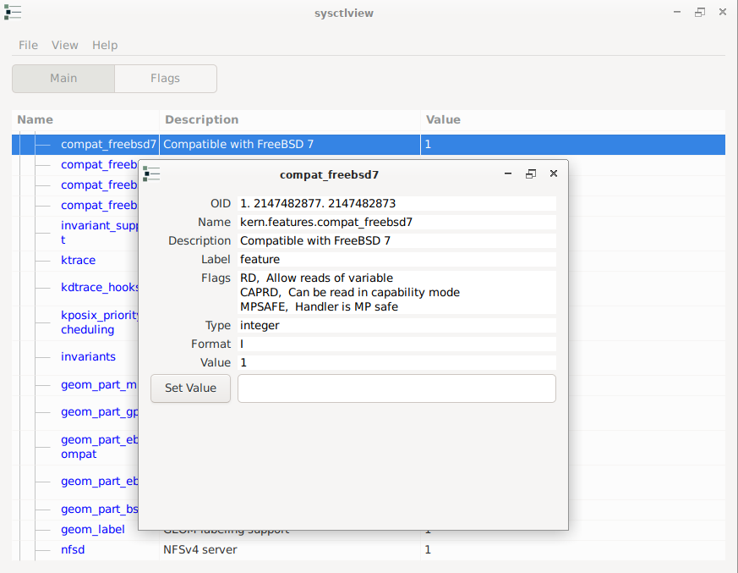Switch to the Main tab

coord(63,79)
